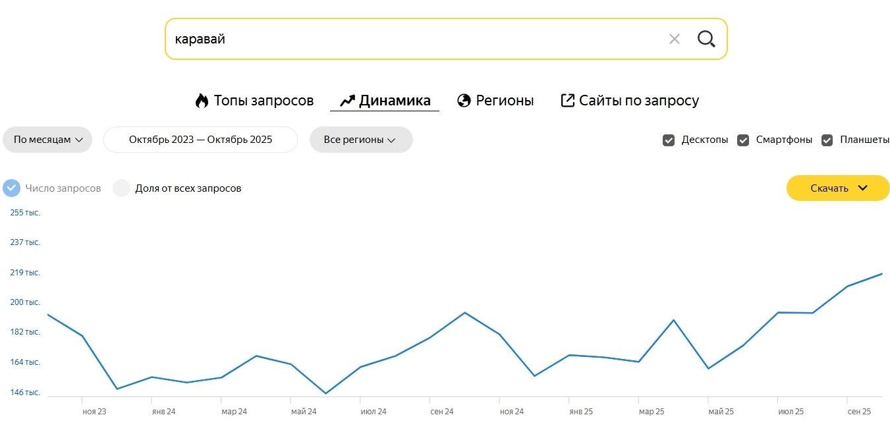Click the magnifying glass search icon
The image size is (890, 440).
(706, 39)
